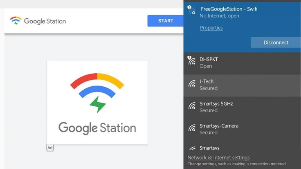Click the blue START button
This screenshot has height=169, width=301.
tap(166, 21)
